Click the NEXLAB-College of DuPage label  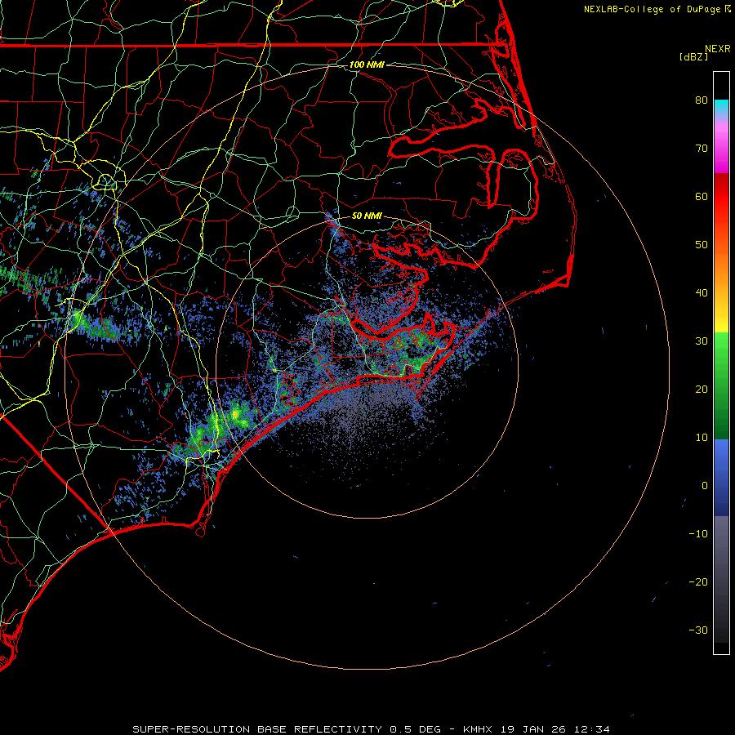pyautogui.click(x=652, y=9)
